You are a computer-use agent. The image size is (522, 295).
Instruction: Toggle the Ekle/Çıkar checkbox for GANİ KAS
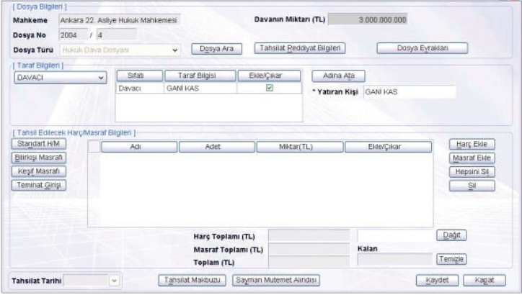click(268, 88)
